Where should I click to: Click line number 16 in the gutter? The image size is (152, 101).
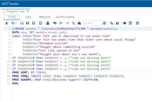(x=8, y=83)
